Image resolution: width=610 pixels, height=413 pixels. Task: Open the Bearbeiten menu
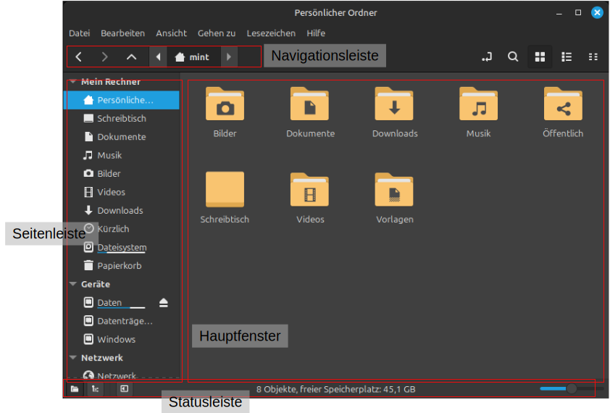coord(122,33)
